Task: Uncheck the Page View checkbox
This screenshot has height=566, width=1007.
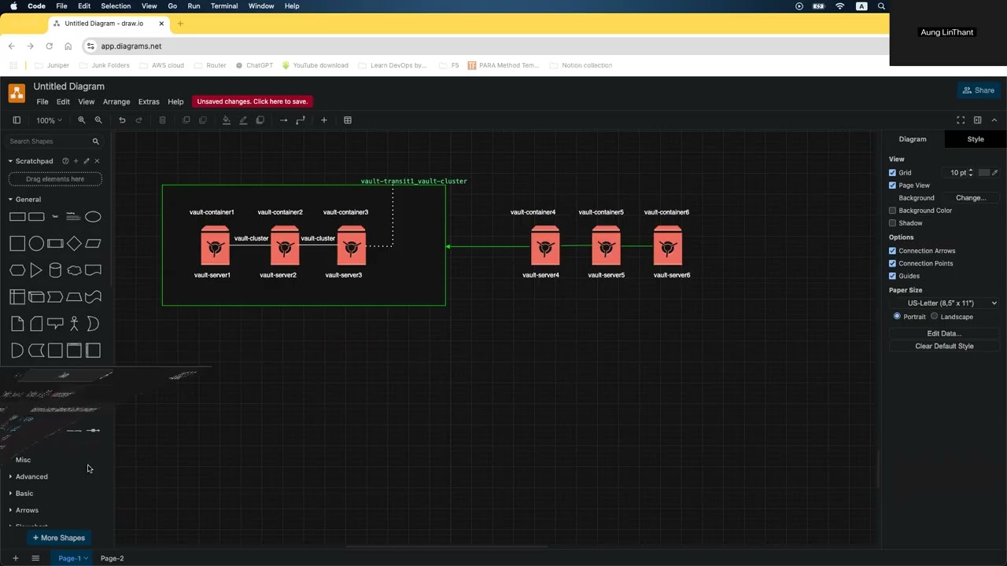Action: click(892, 186)
